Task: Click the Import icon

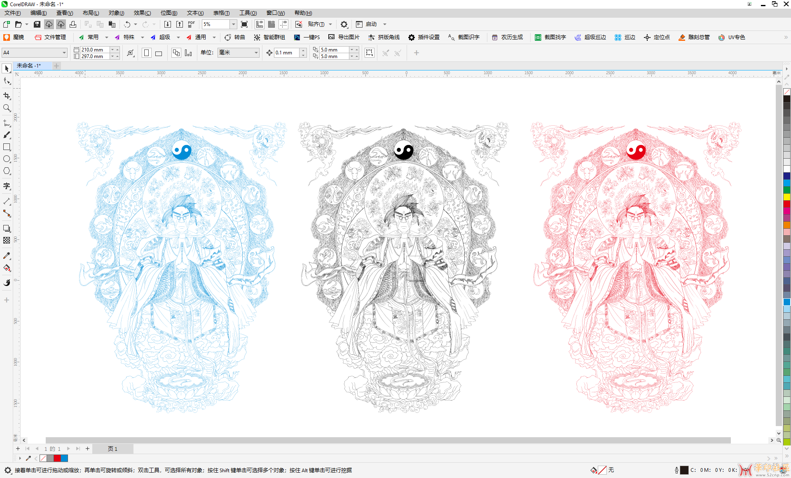Action: 168,24
